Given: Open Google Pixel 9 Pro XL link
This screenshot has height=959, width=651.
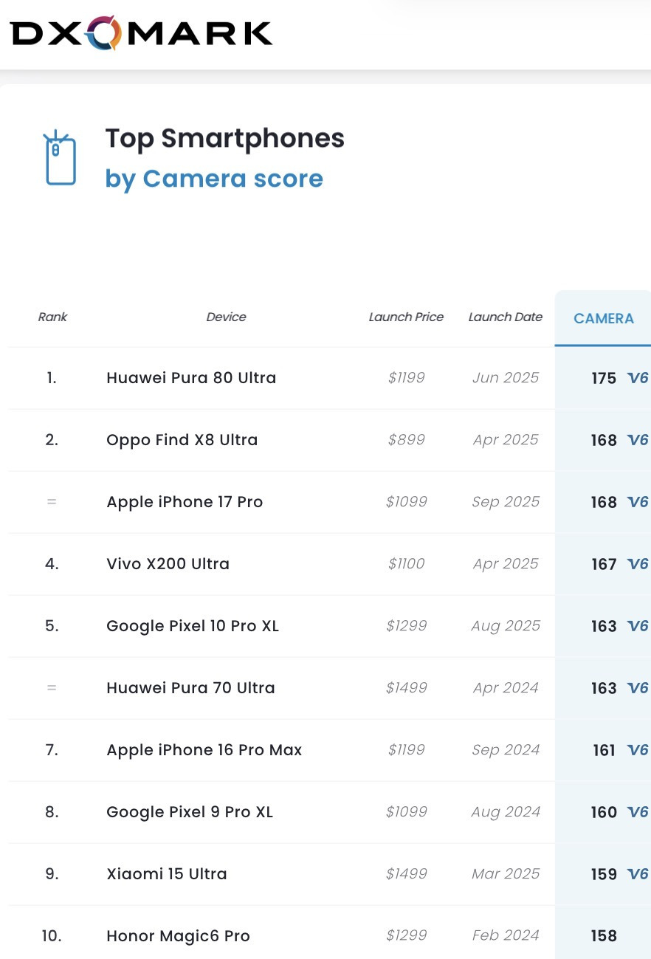Looking at the screenshot, I should point(190,812).
